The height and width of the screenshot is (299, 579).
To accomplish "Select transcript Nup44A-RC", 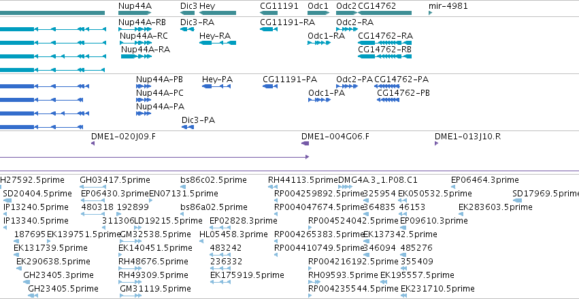I will [x=135, y=43].
